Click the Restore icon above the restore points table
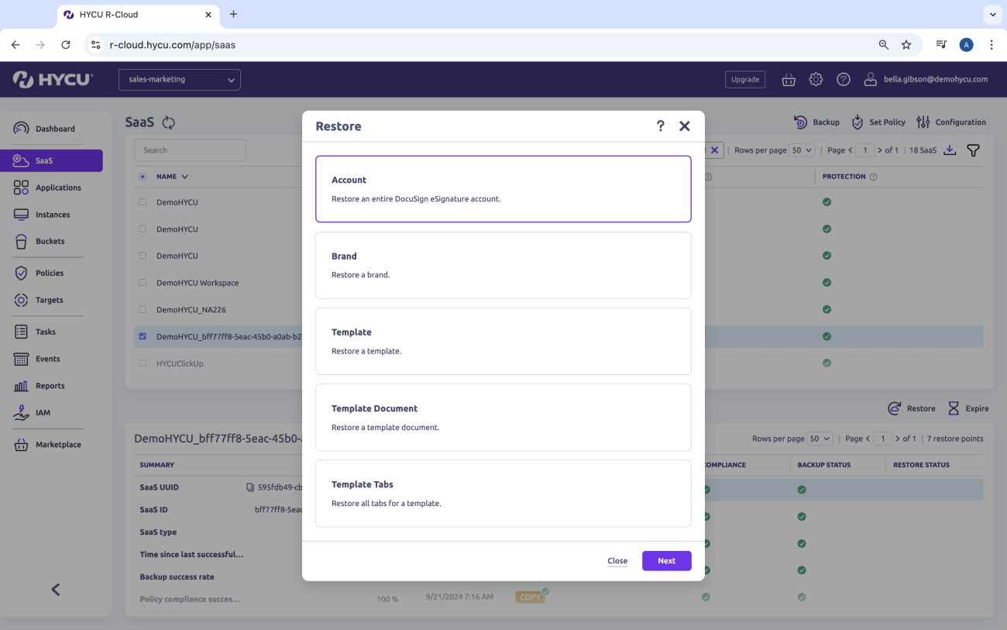The image size is (1007, 630). (894, 408)
